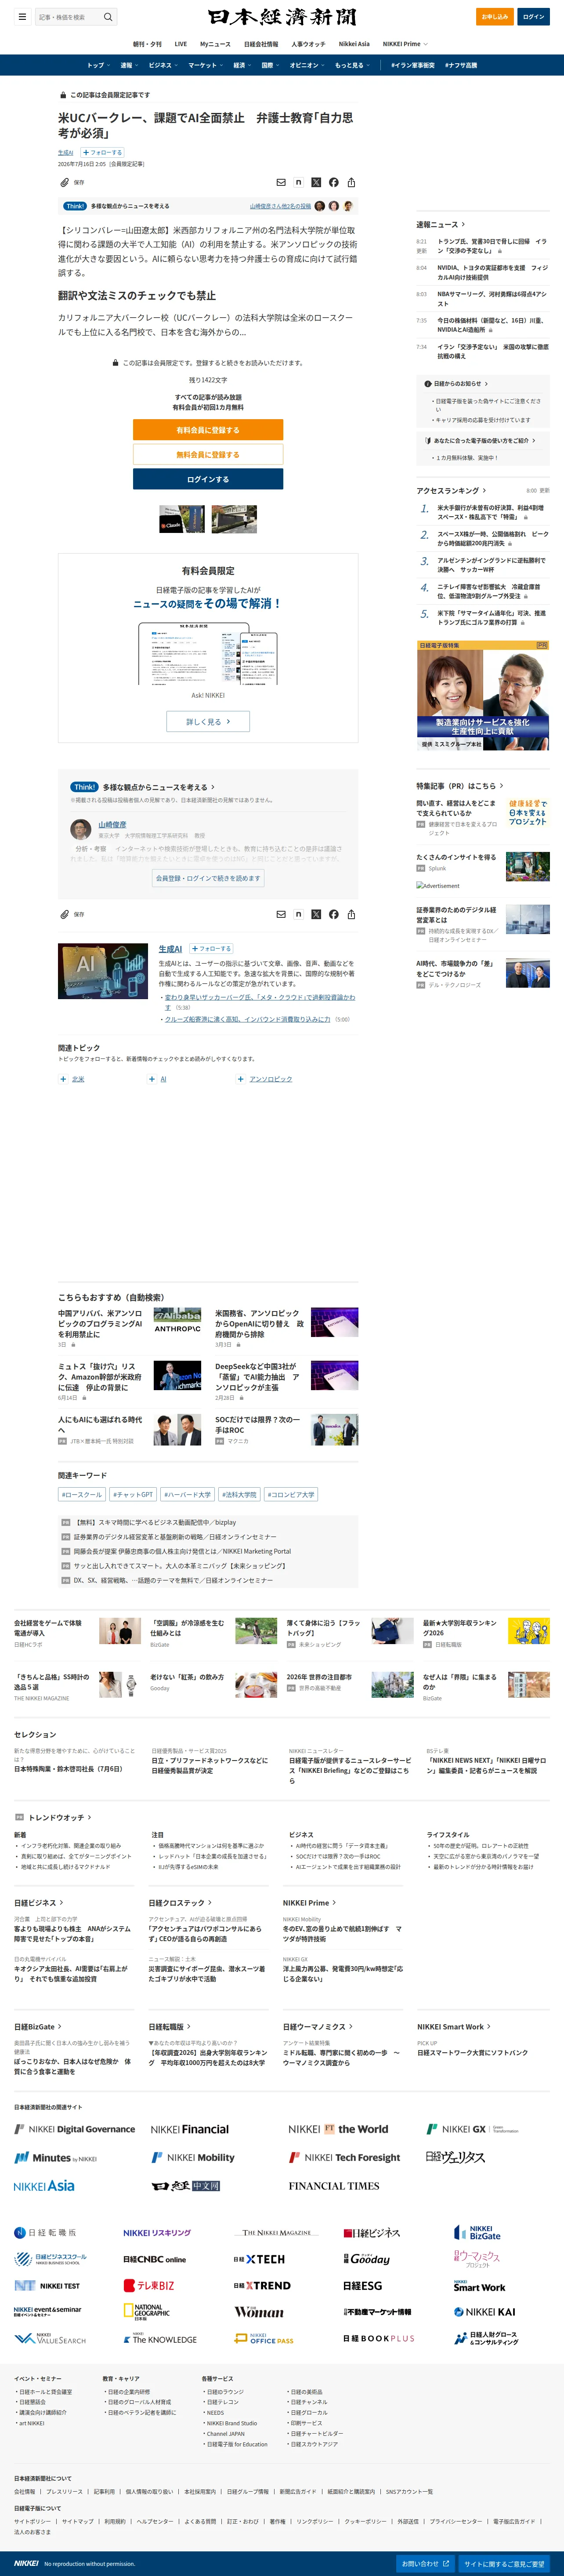Image resolution: width=564 pixels, height=2576 pixels.
Task: Expand the オピニオン navigation dropdown
Action: 307,65
